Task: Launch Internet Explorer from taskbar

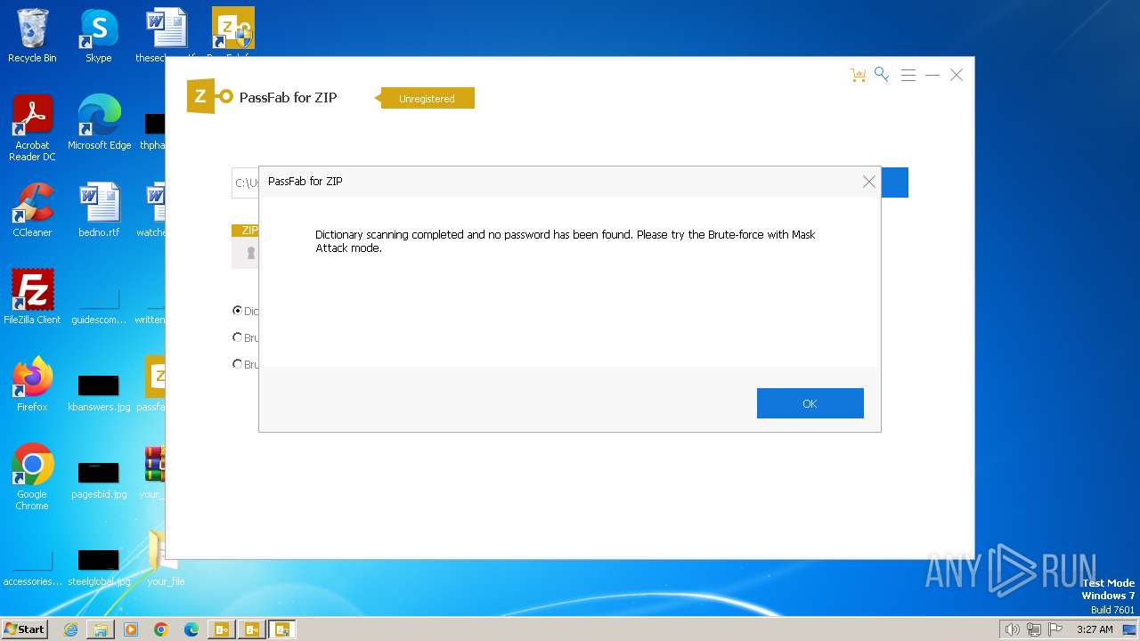Action: tap(70, 629)
